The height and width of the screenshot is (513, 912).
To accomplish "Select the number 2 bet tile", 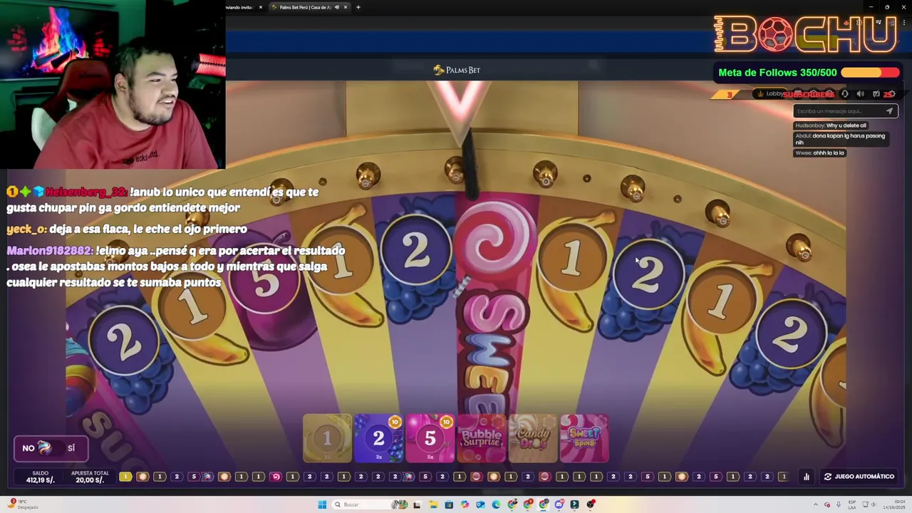I will click(x=378, y=438).
